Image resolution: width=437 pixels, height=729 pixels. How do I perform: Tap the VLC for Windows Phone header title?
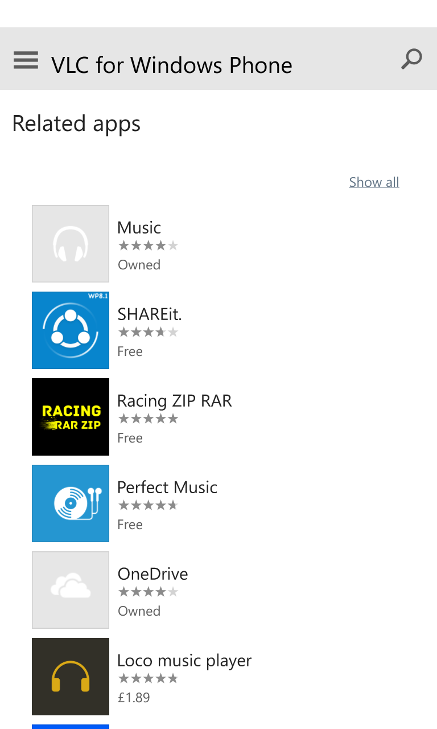point(172,65)
